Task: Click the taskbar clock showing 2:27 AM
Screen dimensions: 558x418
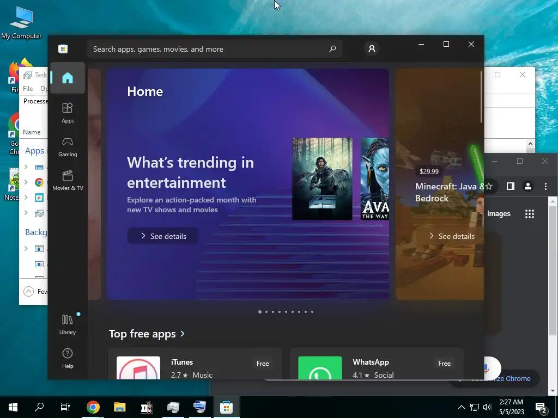Action: (x=511, y=407)
